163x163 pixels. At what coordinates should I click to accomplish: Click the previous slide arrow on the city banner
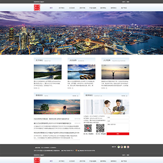[x=31, y=34]
